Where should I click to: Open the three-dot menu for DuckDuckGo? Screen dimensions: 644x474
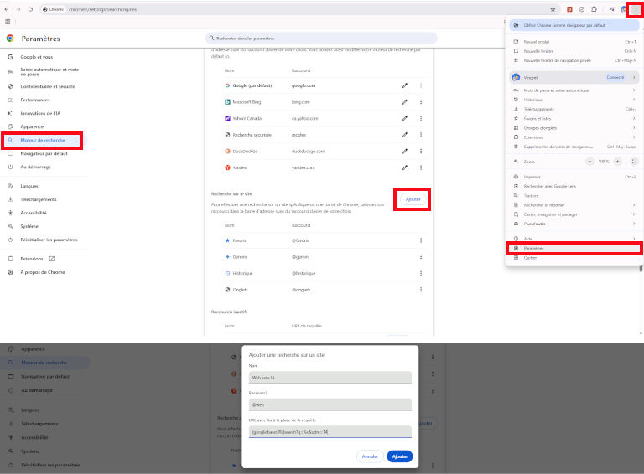421,151
